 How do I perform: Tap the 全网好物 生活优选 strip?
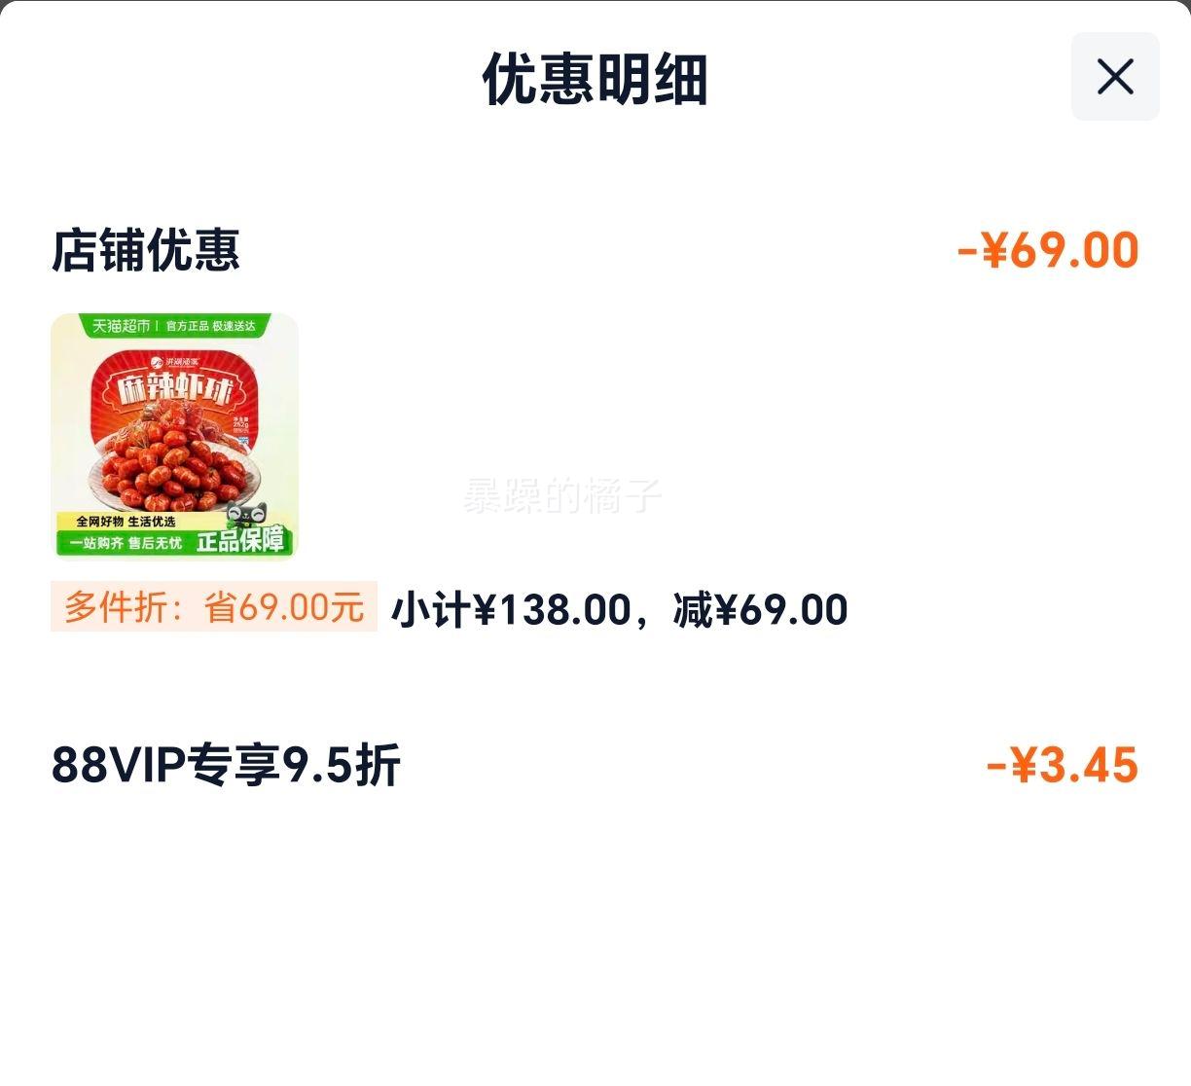pos(126,522)
